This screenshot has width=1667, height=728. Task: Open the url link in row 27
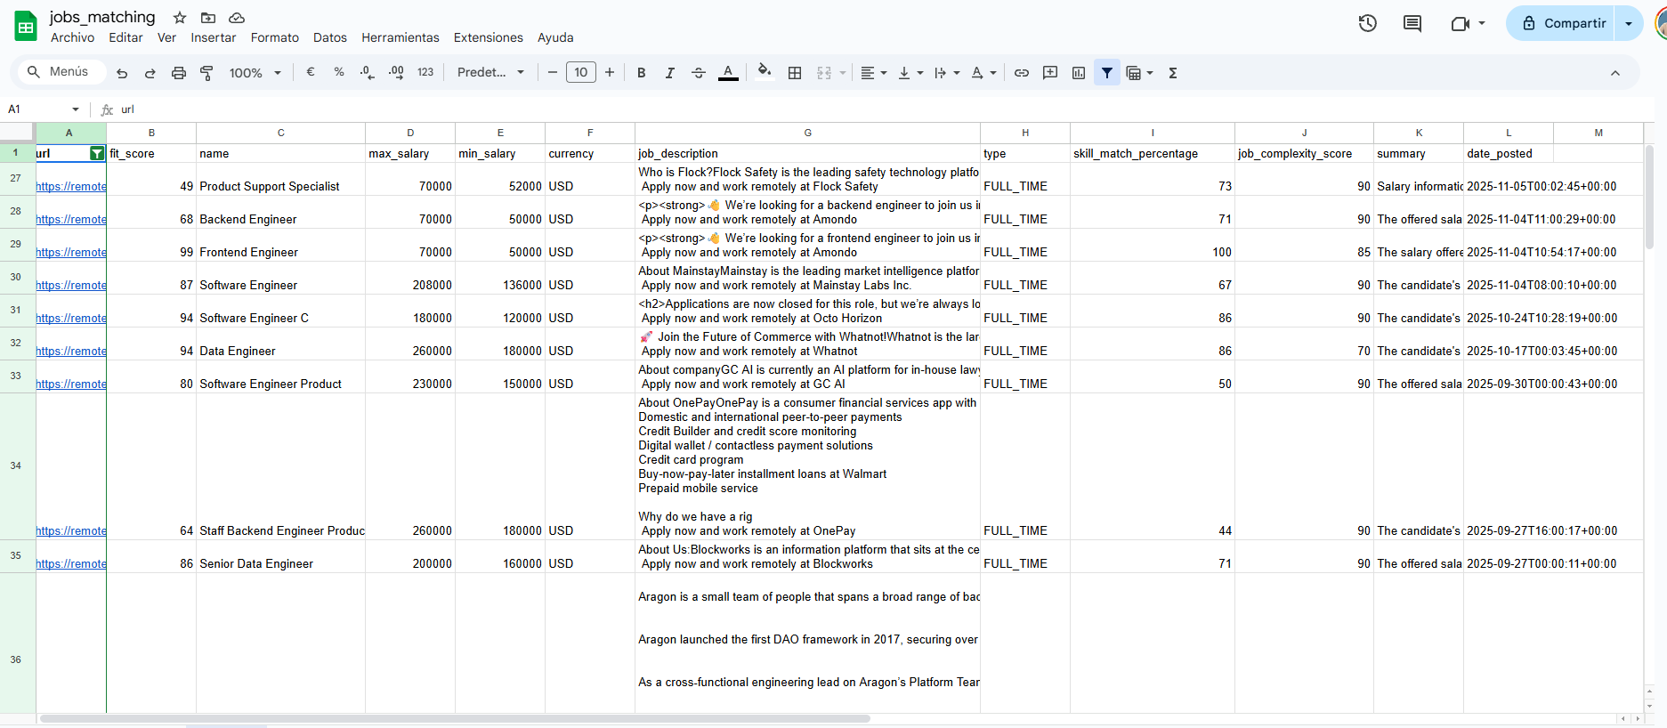[71, 187]
